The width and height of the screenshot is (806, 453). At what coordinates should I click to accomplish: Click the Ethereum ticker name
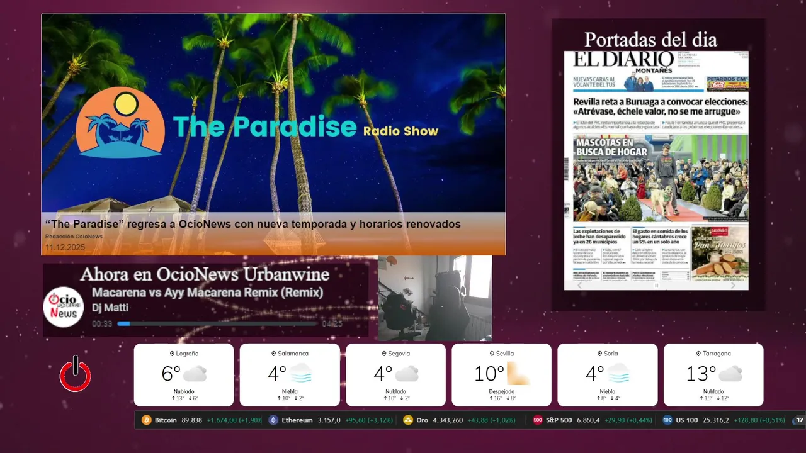297,420
